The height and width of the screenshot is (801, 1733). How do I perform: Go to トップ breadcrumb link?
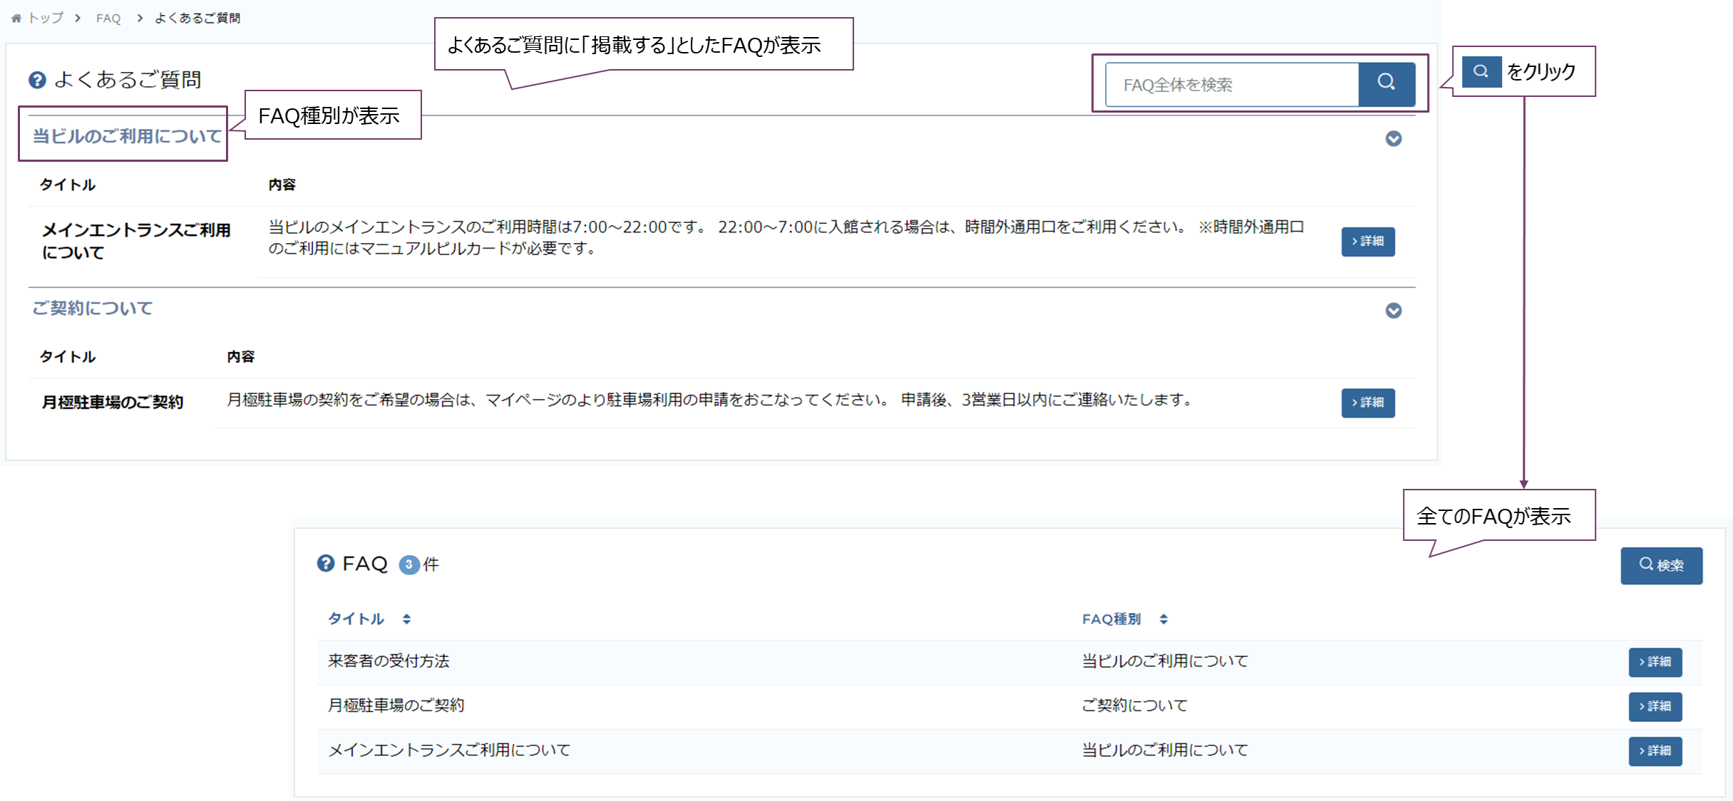[46, 19]
